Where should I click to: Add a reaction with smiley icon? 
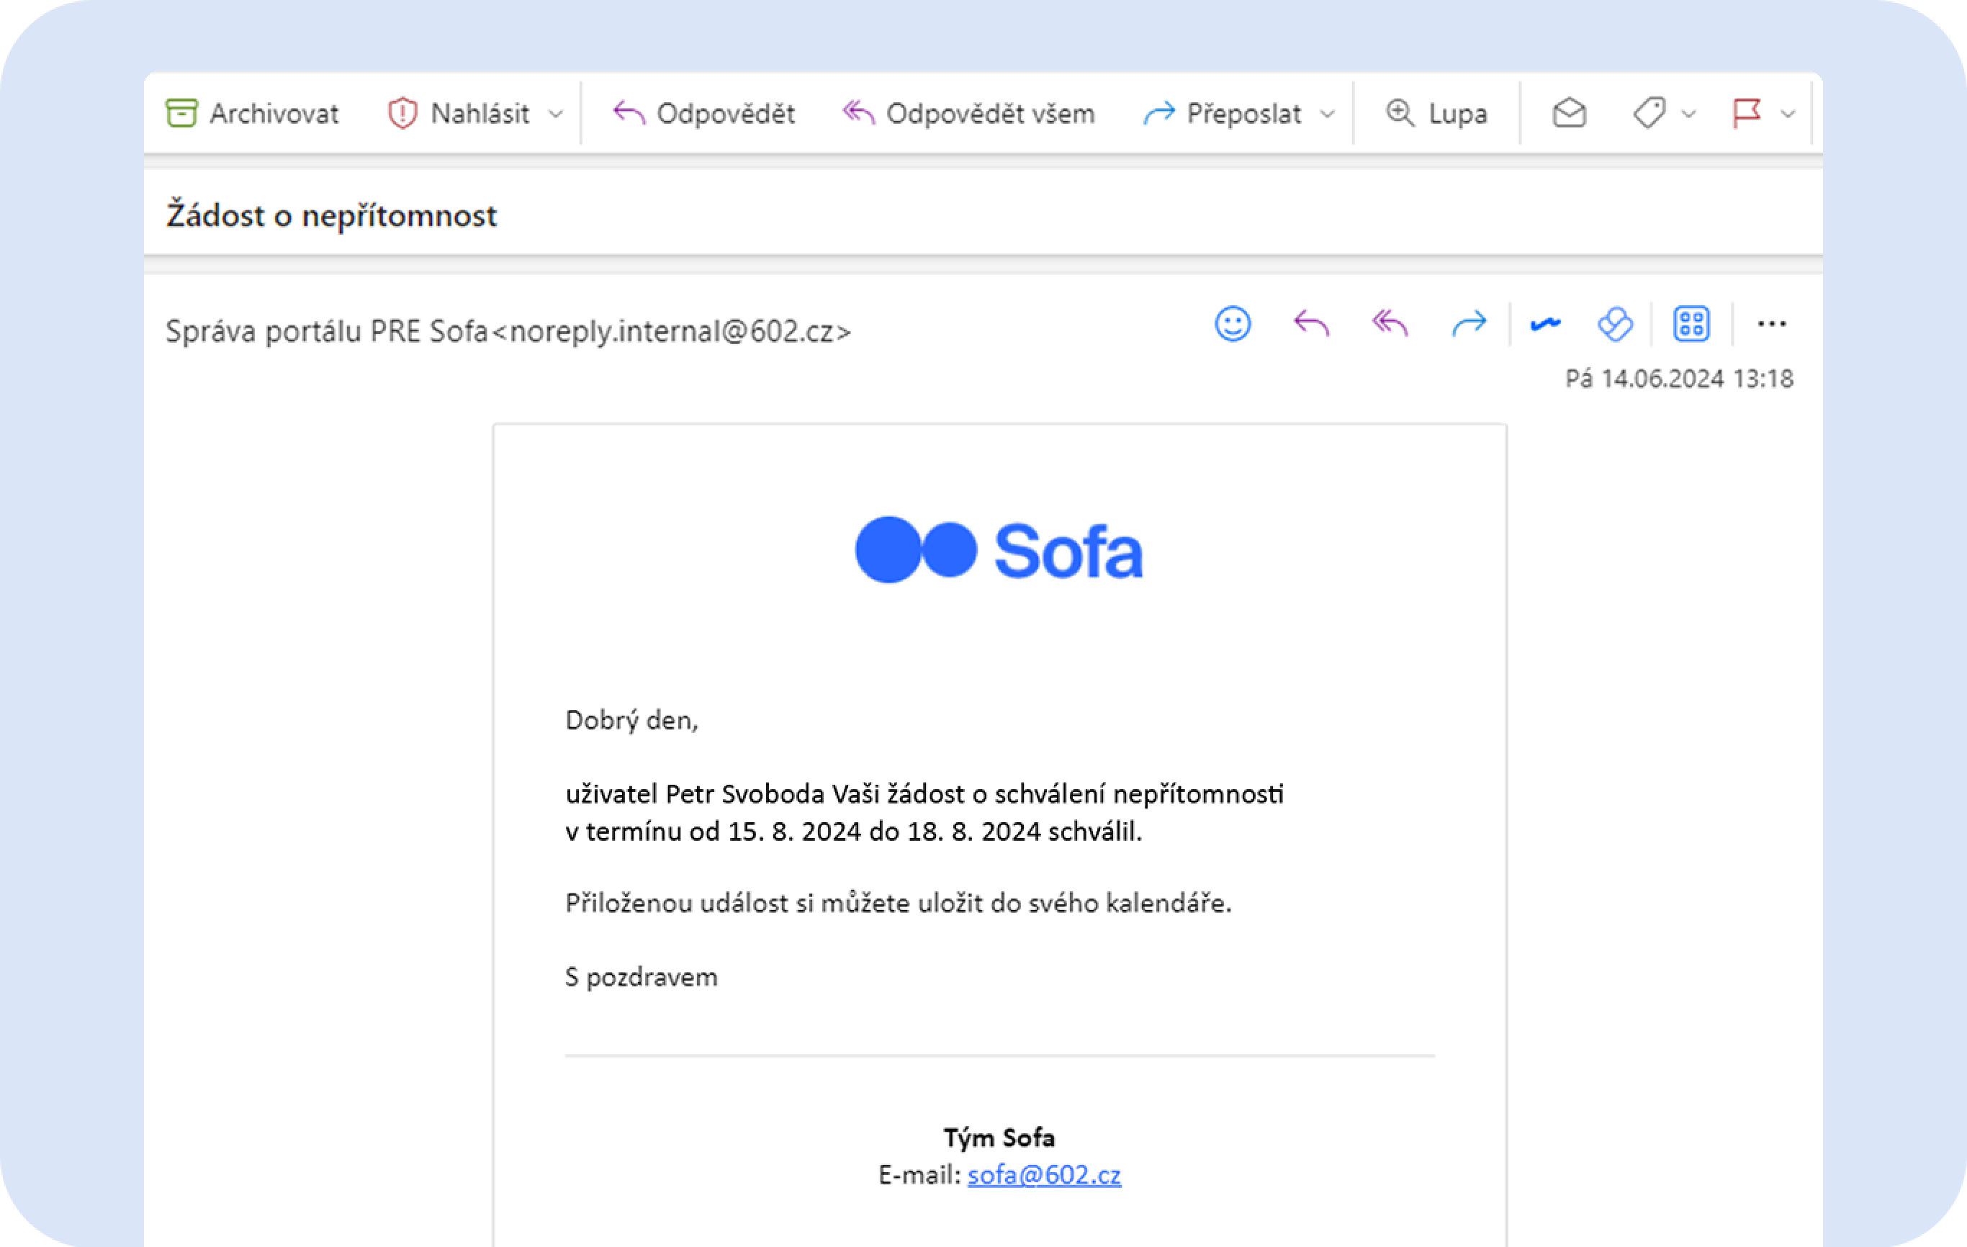[x=1233, y=324]
